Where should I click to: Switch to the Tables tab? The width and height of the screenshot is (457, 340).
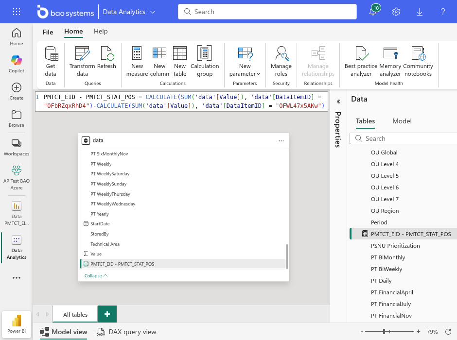click(x=365, y=121)
